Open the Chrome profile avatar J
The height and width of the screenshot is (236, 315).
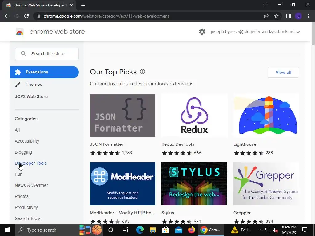(x=298, y=16)
